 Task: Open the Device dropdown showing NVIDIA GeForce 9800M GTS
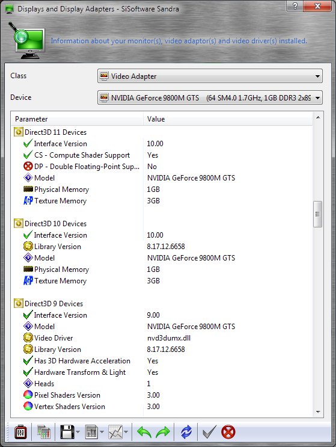coord(210,98)
